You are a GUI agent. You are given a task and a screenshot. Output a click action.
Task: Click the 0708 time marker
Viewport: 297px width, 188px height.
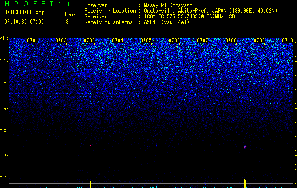click(231, 40)
